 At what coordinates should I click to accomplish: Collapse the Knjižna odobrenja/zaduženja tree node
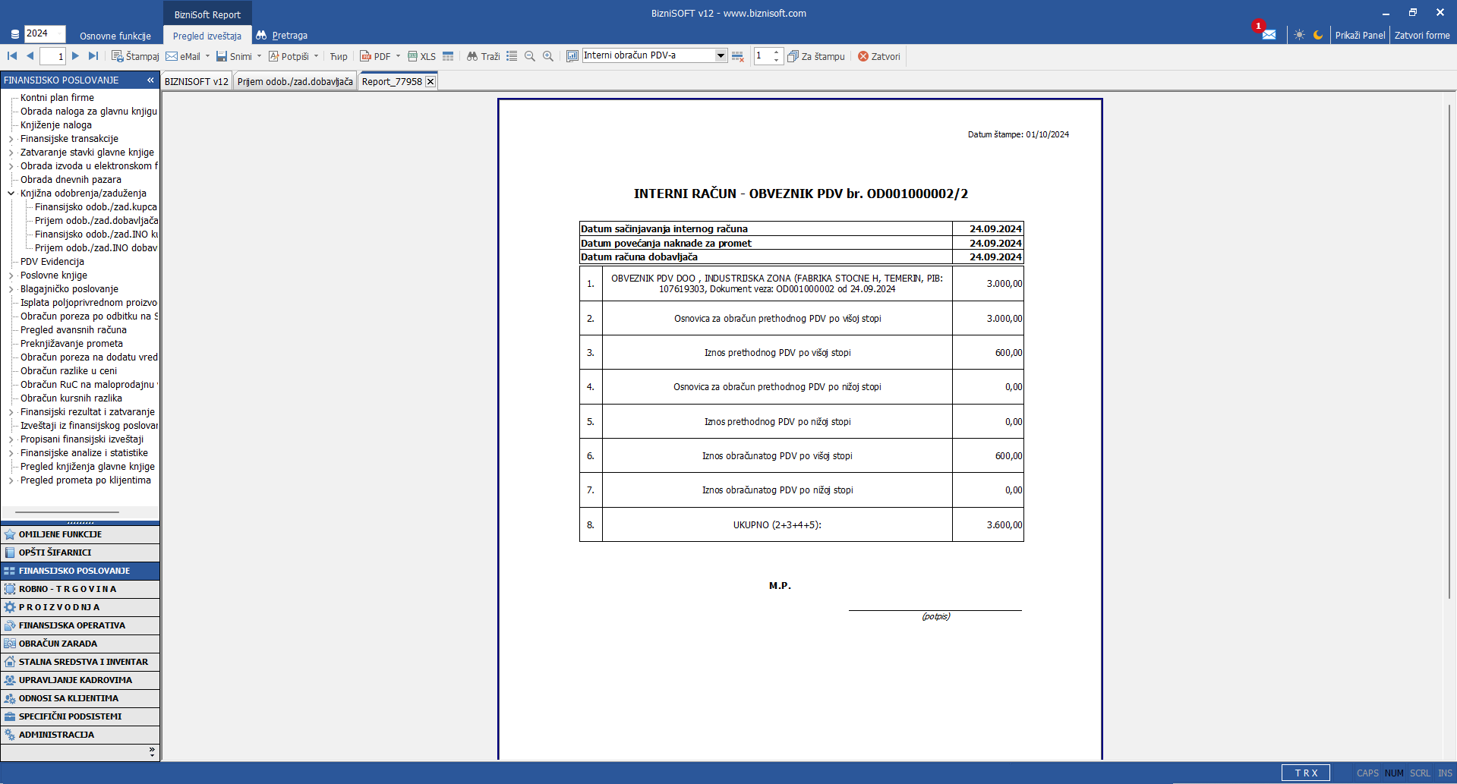pyautogui.click(x=11, y=194)
